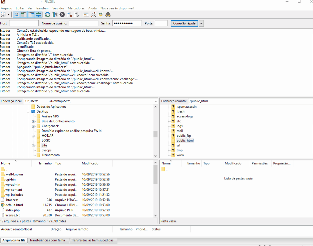Open the Ver menu
The height and width of the screenshot is (246, 313).
pos(30,8)
